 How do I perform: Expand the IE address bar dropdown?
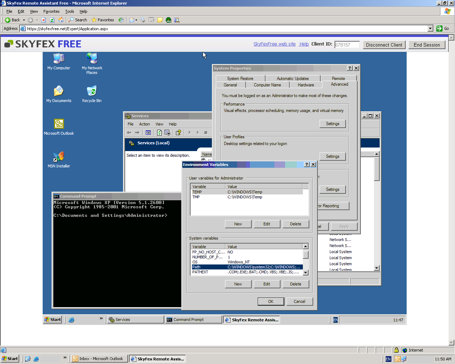point(430,28)
